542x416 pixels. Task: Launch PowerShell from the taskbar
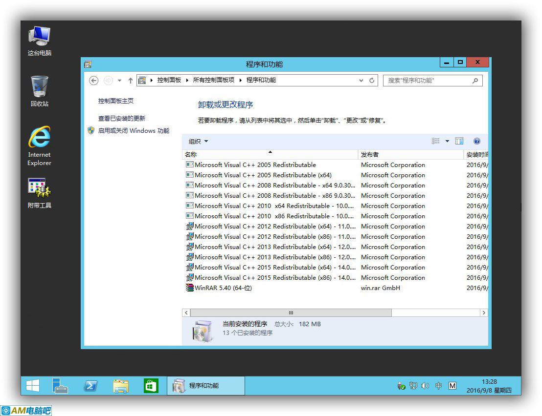click(x=90, y=386)
